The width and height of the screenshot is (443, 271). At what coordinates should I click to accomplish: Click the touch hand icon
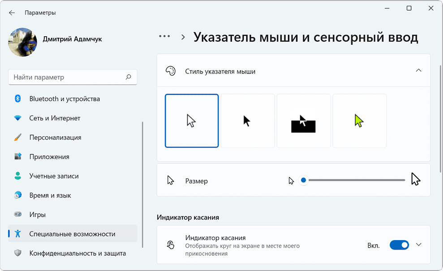click(x=170, y=245)
